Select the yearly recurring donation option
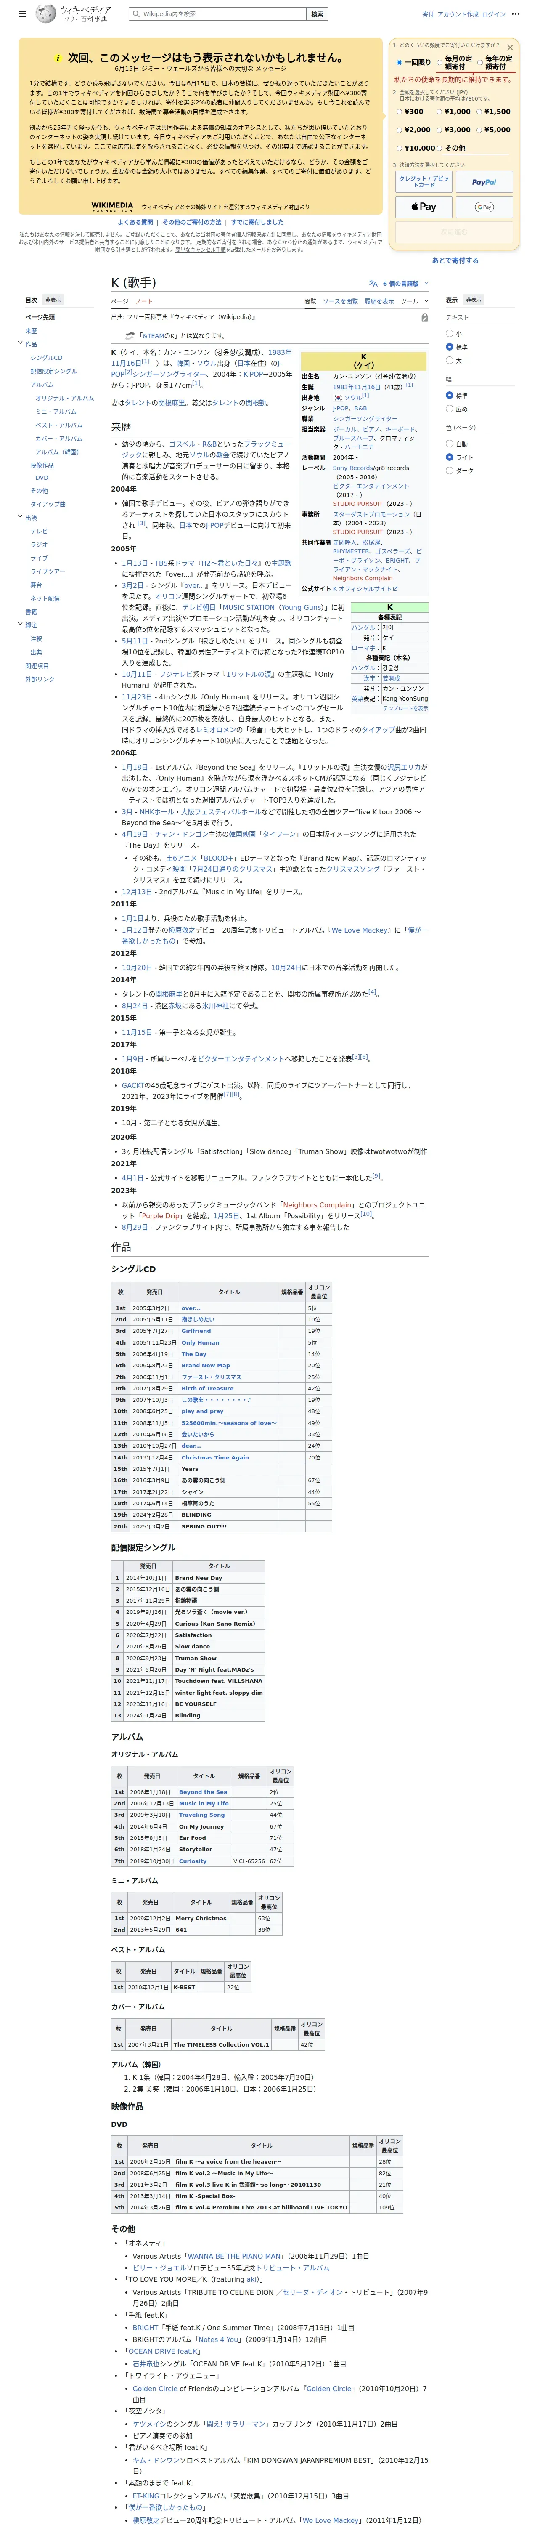Viewport: 540px width, 2525px height. click(480, 63)
